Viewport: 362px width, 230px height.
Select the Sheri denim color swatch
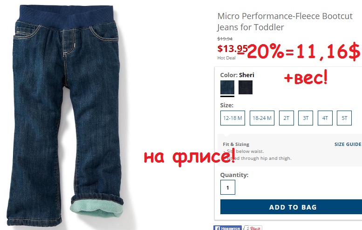[x=227, y=87]
